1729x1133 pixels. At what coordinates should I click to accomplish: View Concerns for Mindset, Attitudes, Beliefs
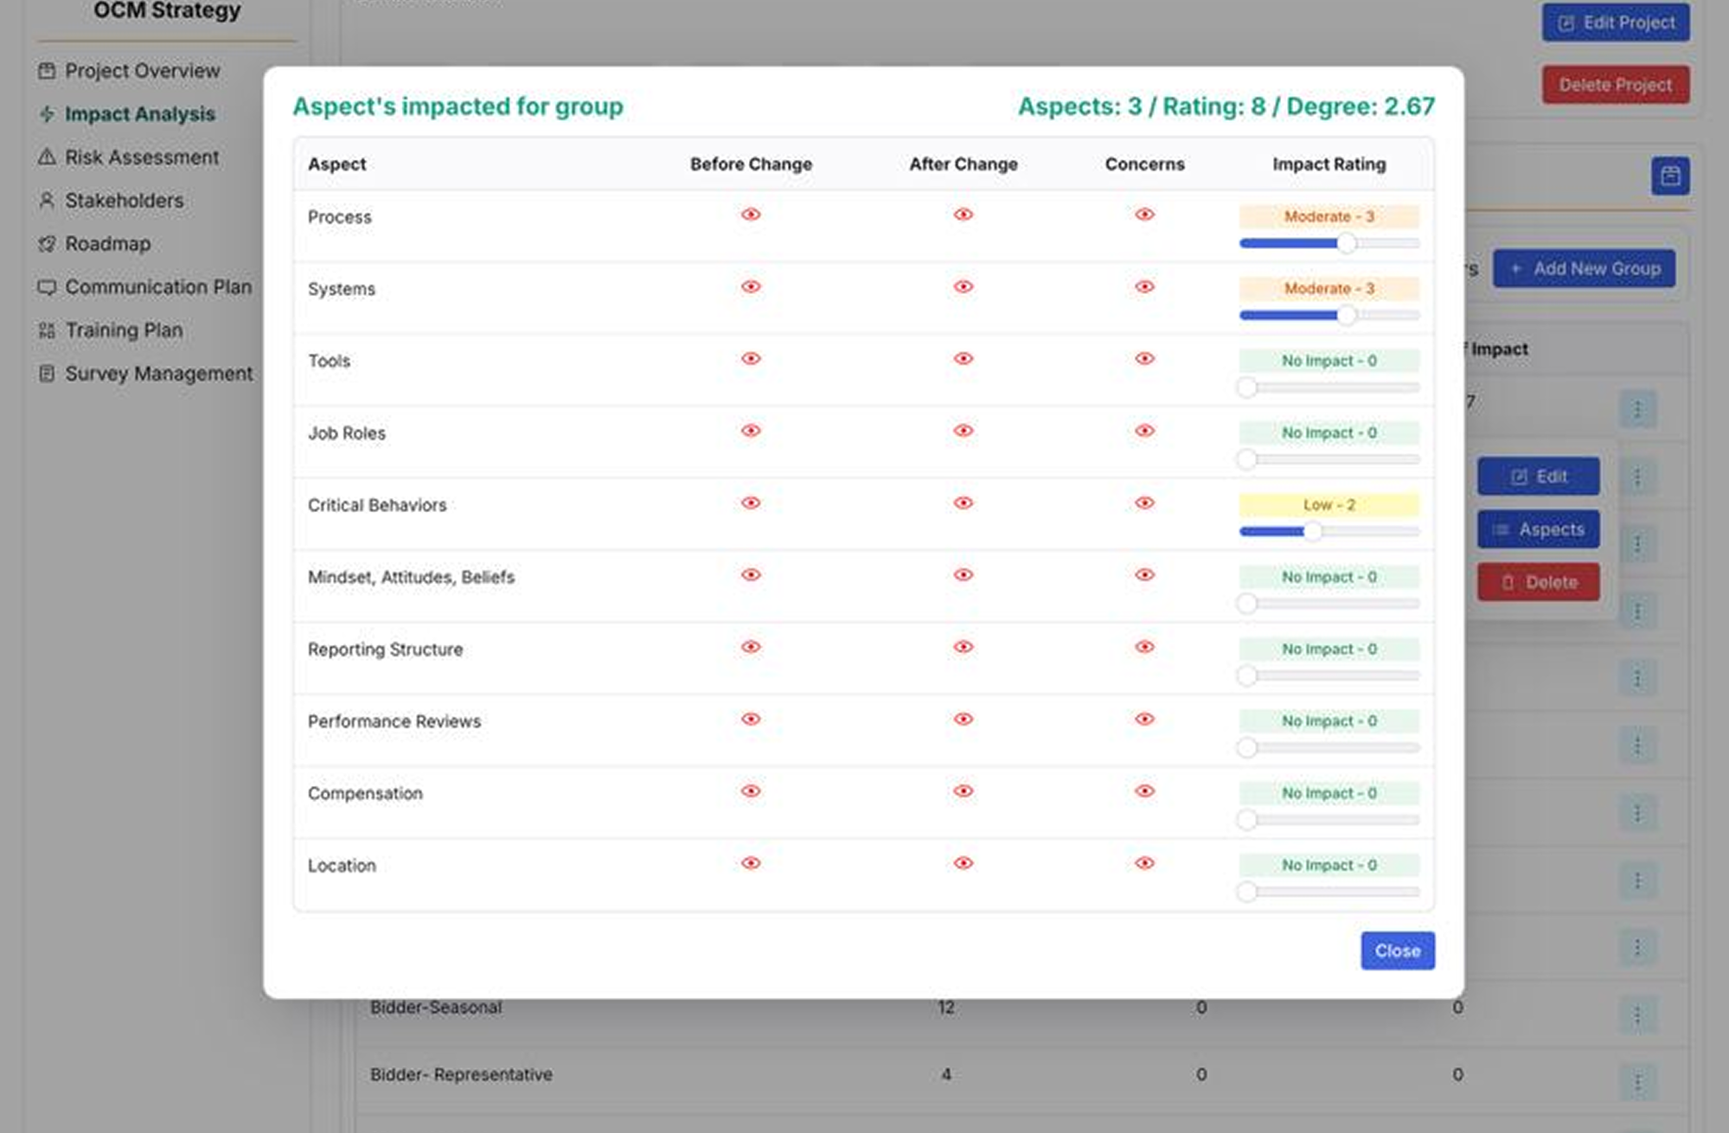click(x=1144, y=574)
